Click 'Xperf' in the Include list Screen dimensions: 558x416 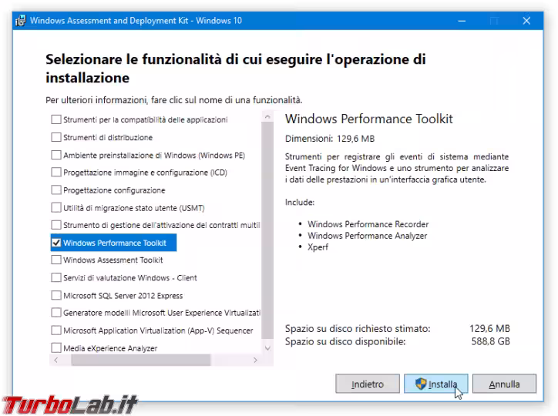pyautogui.click(x=318, y=247)
